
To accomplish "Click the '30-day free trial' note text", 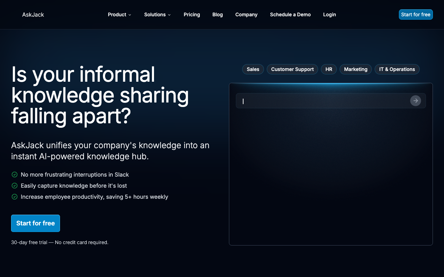I will 60,242.
